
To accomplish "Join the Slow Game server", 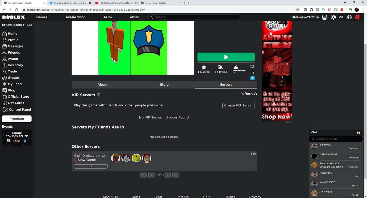I will point(91,166).
